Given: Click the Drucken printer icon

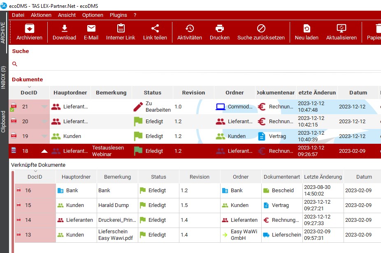Looking at the screenshot, I should click(220, 28).
